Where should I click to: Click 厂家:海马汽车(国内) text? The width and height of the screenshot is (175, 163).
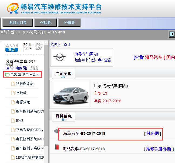click(x=111, y=86)
